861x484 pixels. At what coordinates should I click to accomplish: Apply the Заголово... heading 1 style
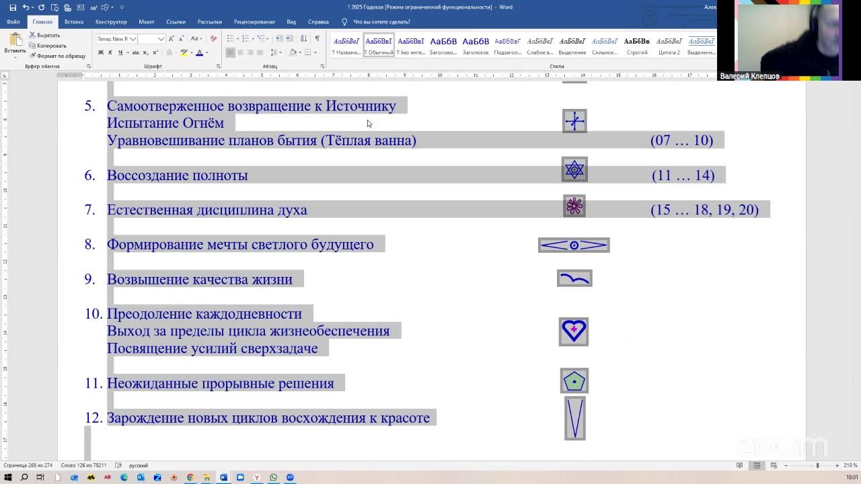443,45
